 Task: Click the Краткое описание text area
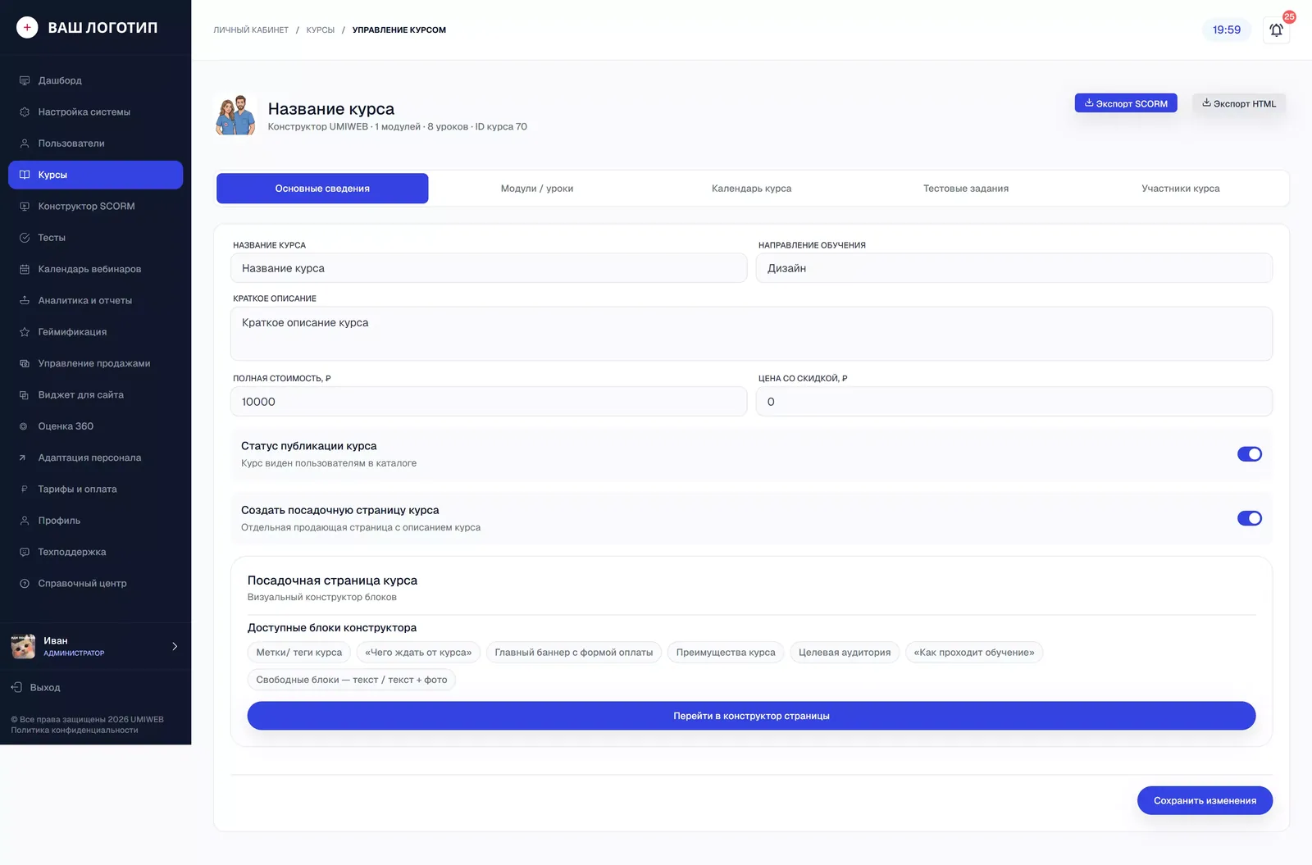[x=751, y=334]
